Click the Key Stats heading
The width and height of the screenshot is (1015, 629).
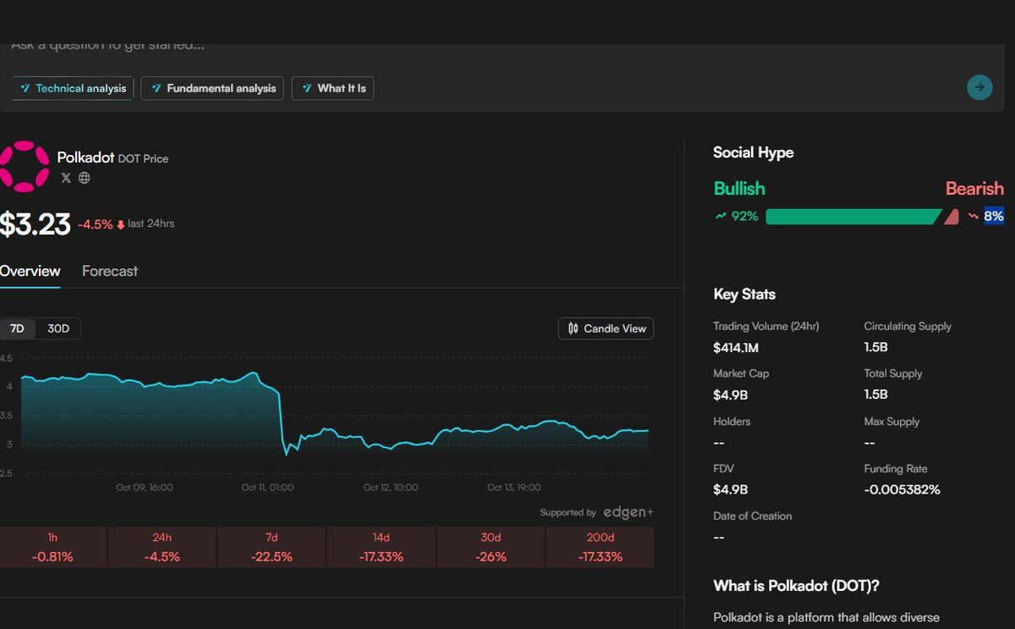click(744, 295)
